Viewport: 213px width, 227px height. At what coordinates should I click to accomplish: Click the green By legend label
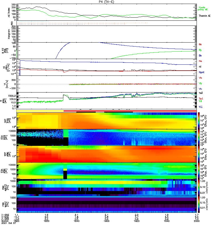200,50
